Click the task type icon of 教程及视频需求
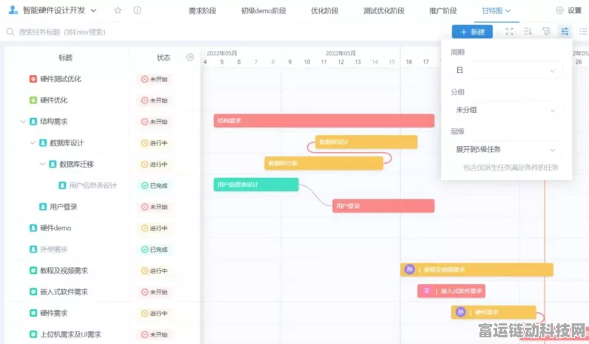Image resolution: width=589 pixels, height=344 pixels. pos(33,271)
